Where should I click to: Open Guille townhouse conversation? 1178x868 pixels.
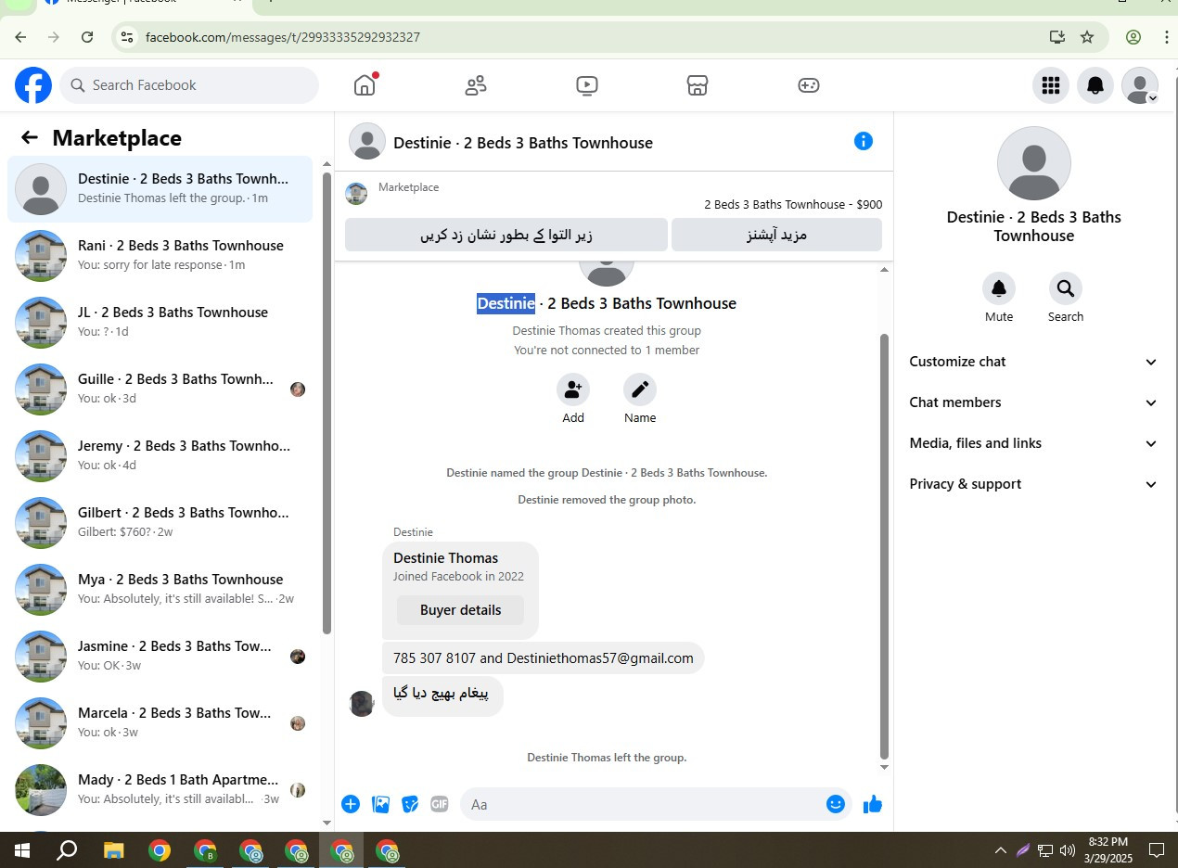160,389
